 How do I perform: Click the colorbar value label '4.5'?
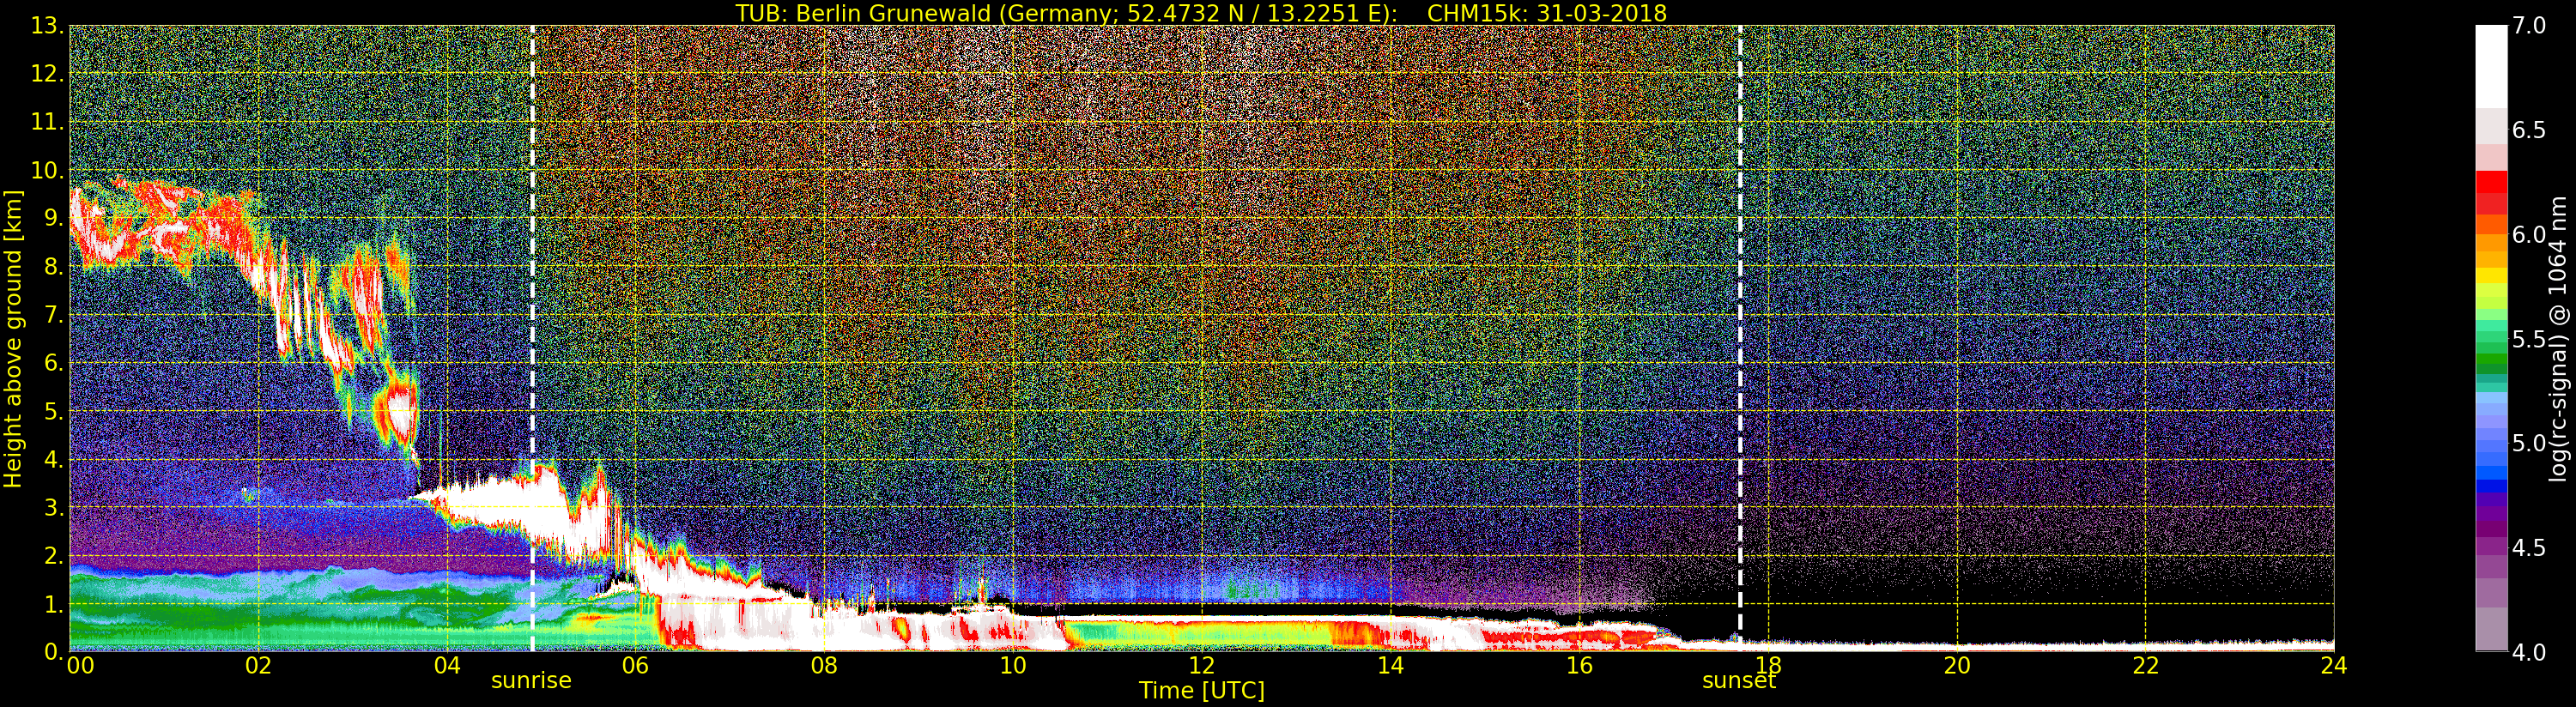[x=2528, y=548]
